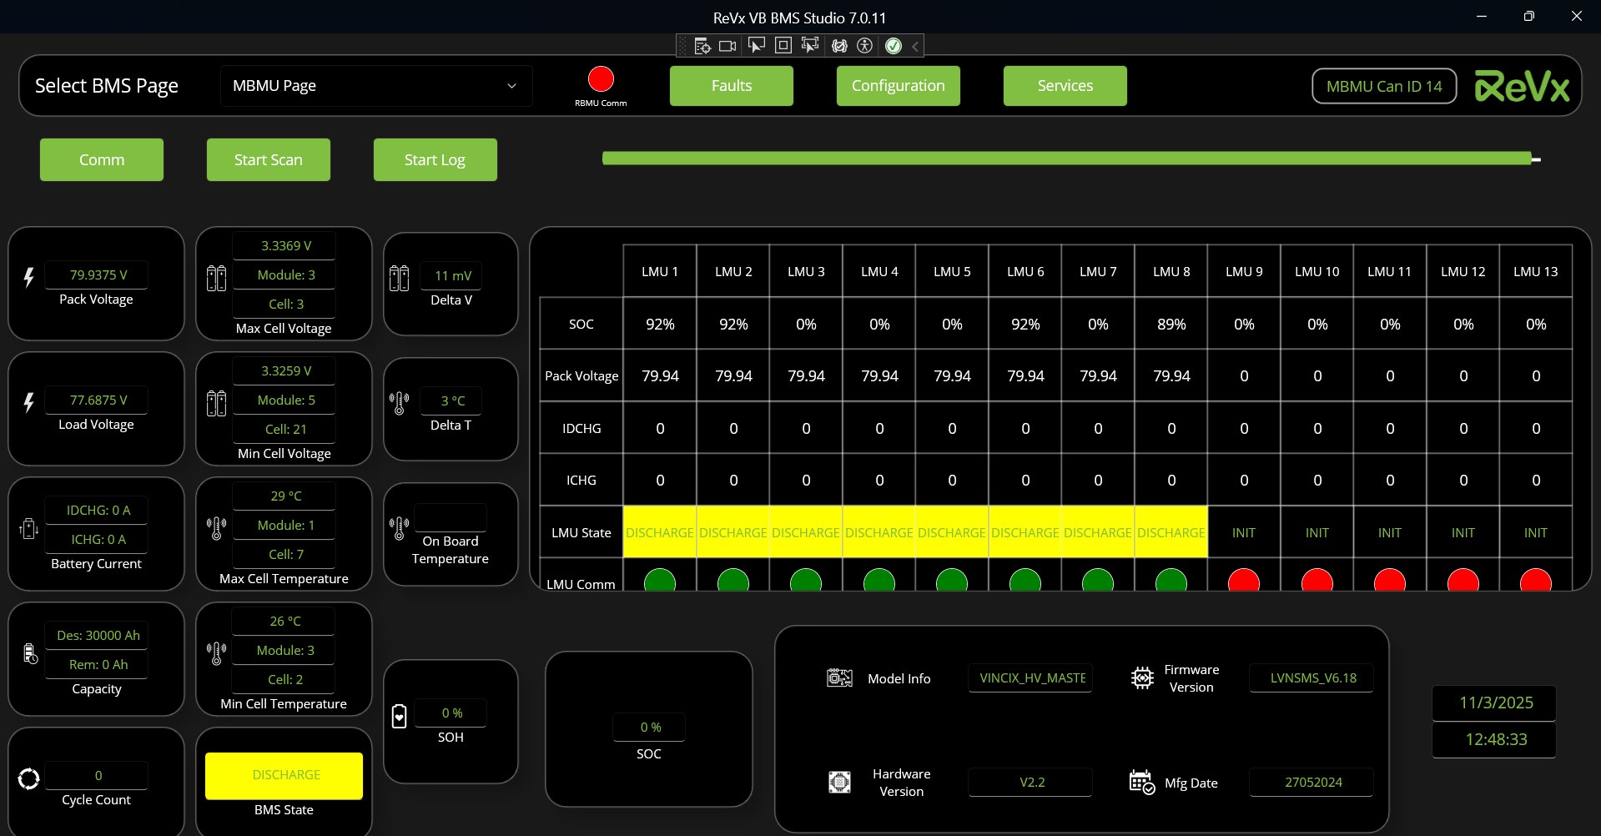
Task: Click the LMU 8 column header
Action: (x=1171, y=271)
